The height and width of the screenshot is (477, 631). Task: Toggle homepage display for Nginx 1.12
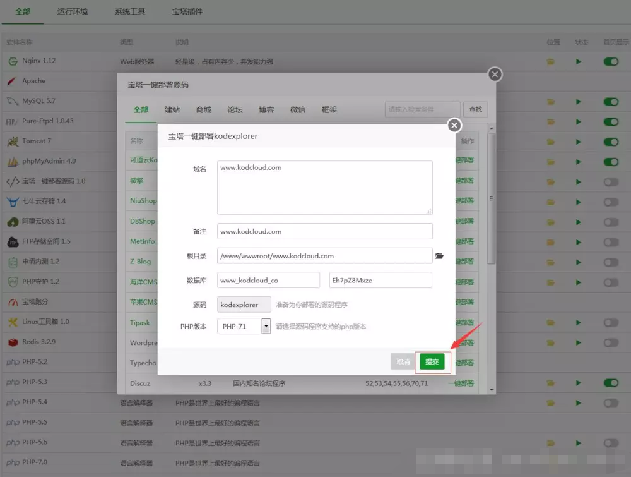point(611,62)
